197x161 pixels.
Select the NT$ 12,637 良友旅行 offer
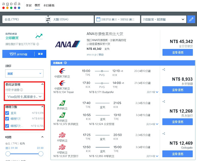point(66,156)
